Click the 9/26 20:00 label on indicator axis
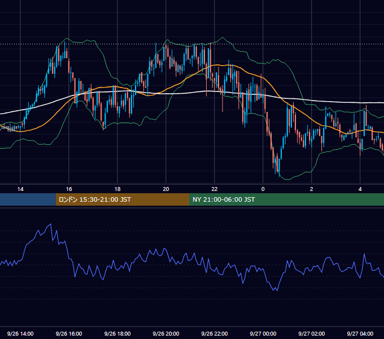The height and width of the screenshot is (339, 384). (x=166, y=333)
